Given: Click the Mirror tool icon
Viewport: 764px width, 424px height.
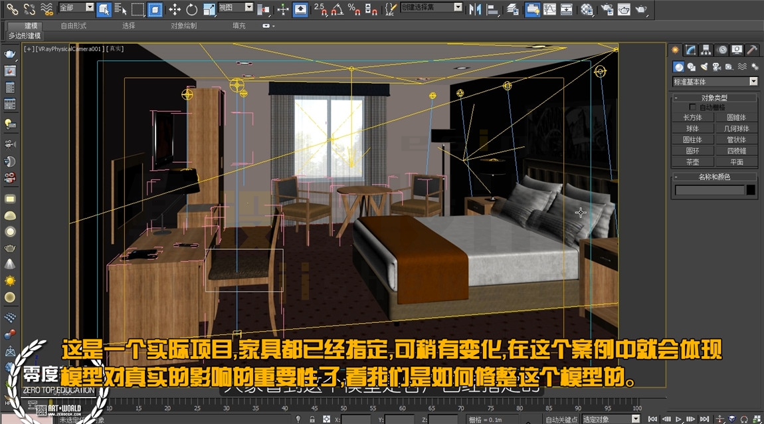Looking at the screenshot, I should click(475, 9).
